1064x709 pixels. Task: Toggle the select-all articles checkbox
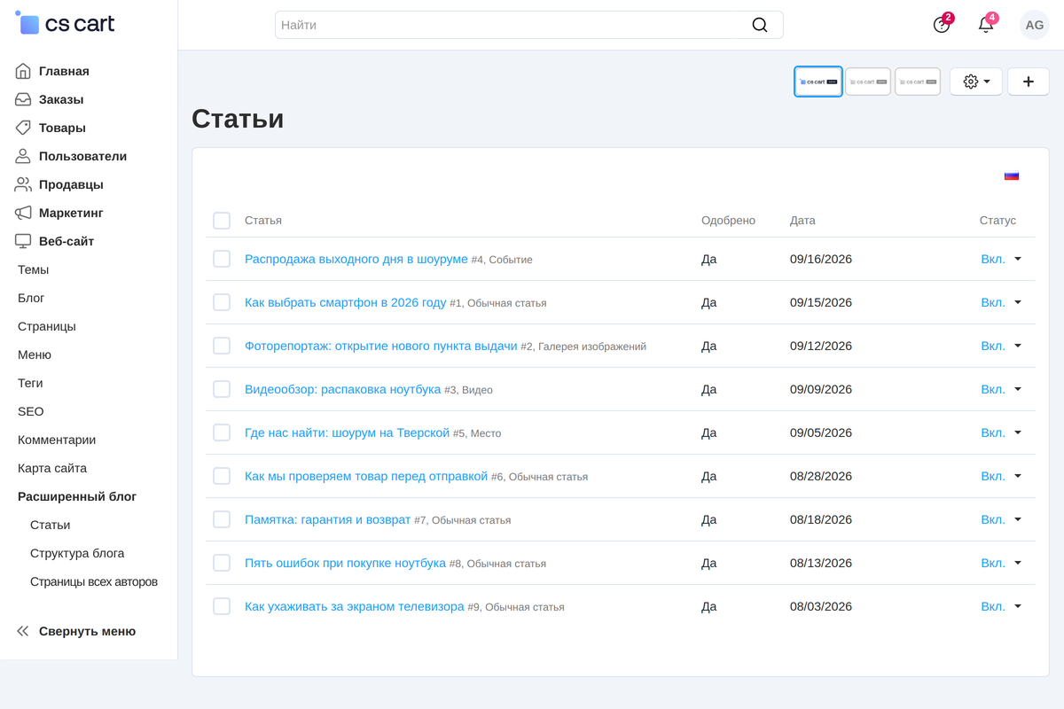tap(222, 221)
